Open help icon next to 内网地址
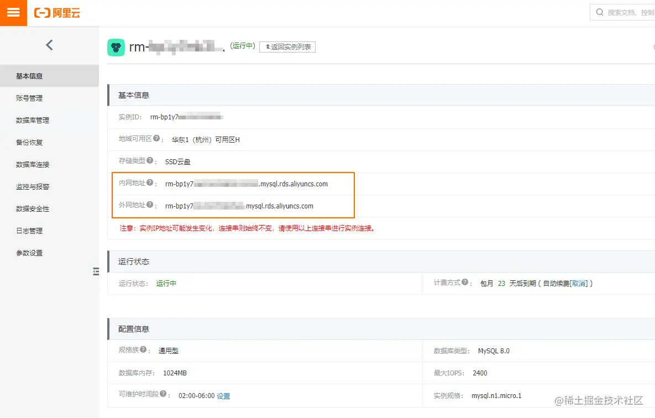The width and height of the screenshot is (655, 418). [x=150, y=182]
